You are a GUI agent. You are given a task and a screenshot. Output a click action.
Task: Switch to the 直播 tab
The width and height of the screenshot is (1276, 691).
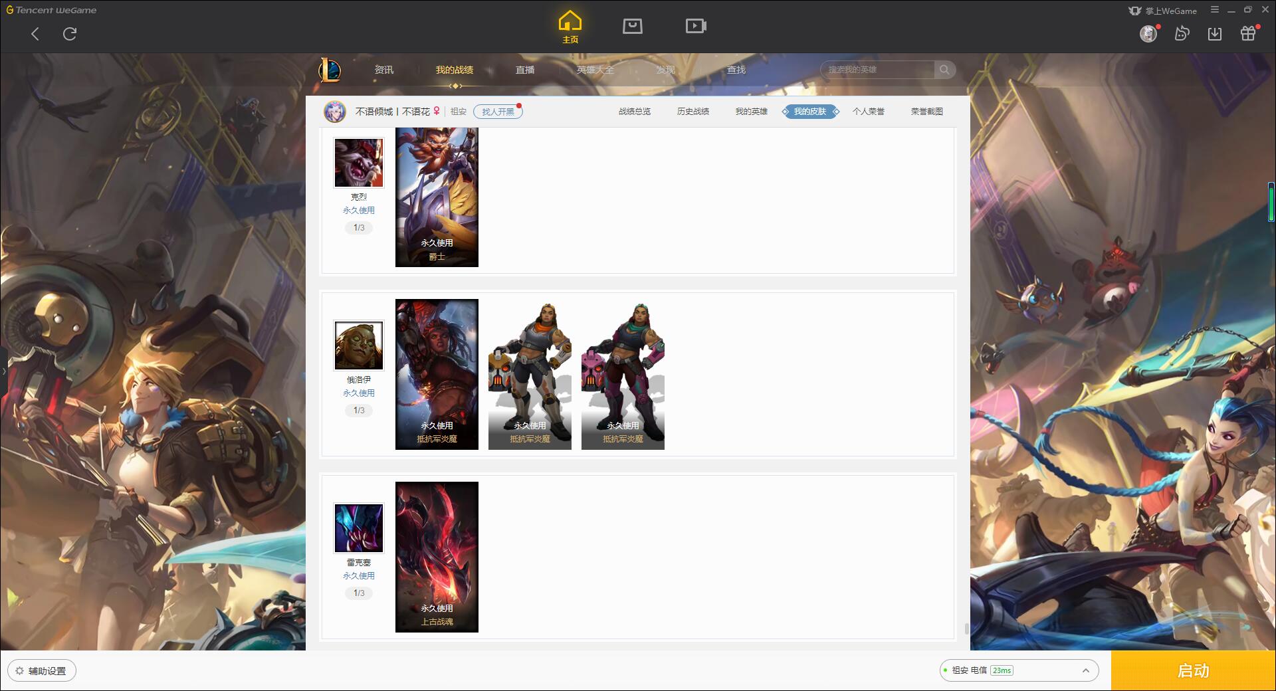tap(525, 70)
